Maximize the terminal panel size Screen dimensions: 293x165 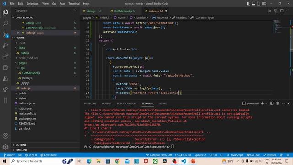(283, 104)
